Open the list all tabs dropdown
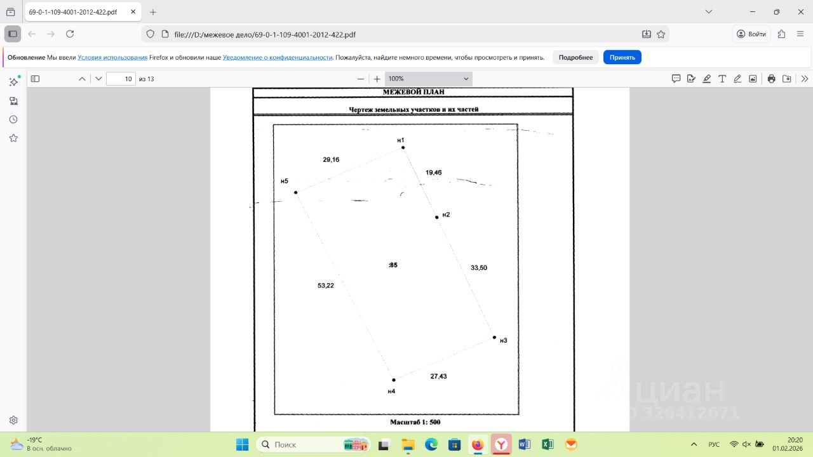The height and width of the screenshot is (457, 813). (709, 12)
